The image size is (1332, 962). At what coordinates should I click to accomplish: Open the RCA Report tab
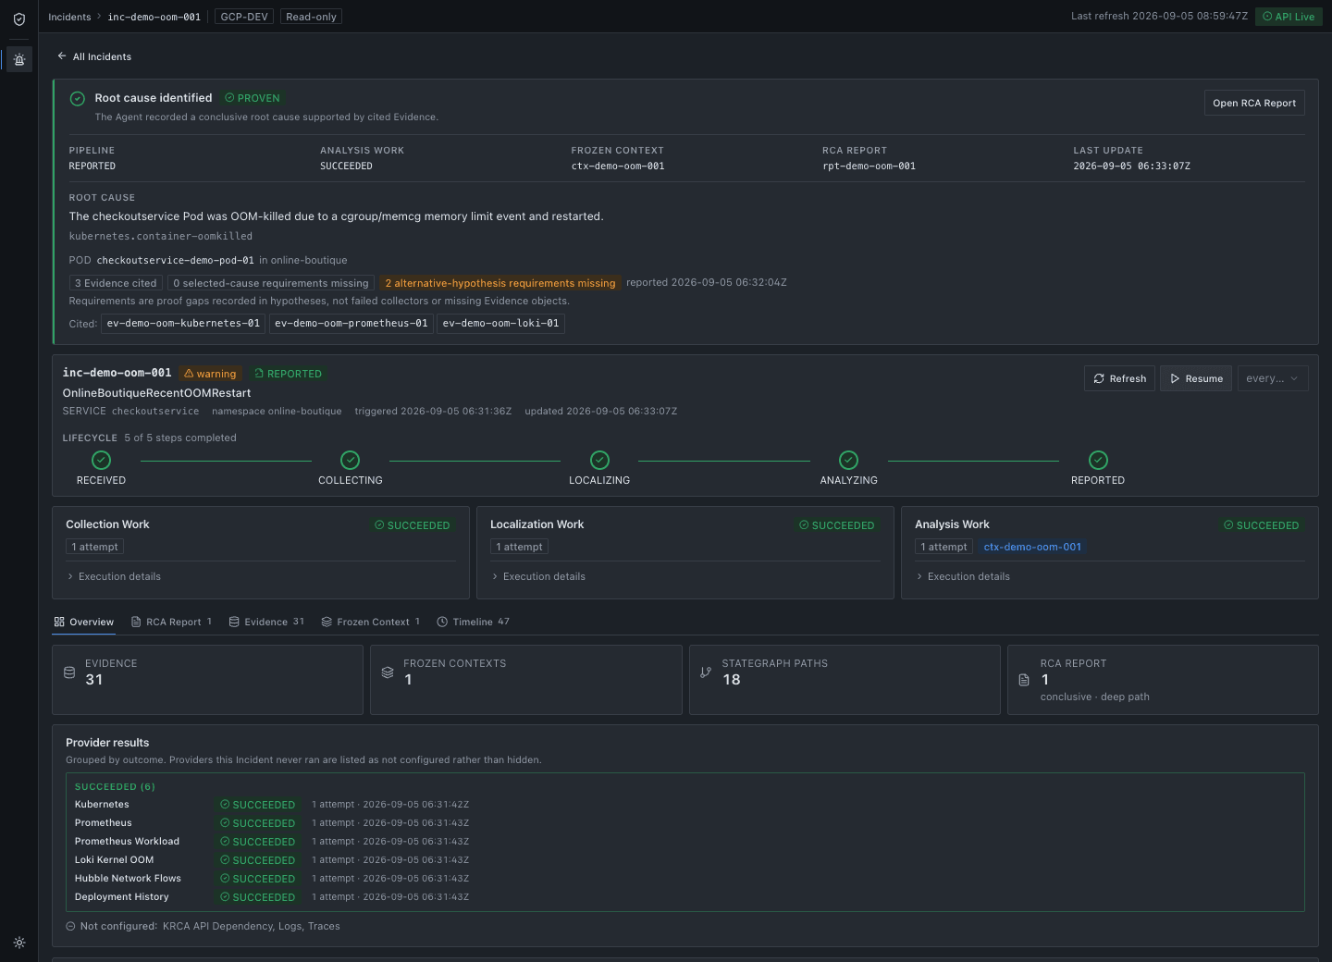[x=172, y=622]
